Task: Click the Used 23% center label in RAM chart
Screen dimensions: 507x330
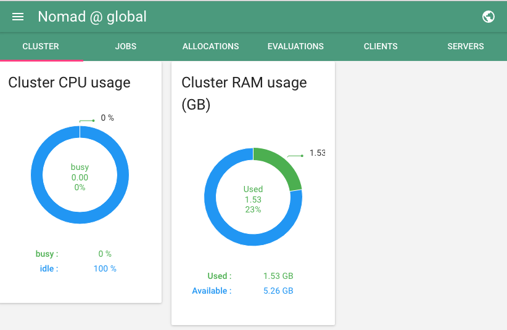Action: (253, 199)
